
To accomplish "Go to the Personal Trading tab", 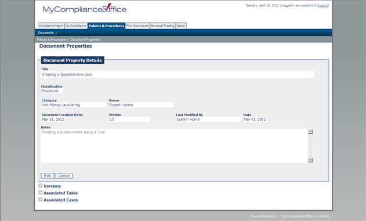I will coord(162,26).
